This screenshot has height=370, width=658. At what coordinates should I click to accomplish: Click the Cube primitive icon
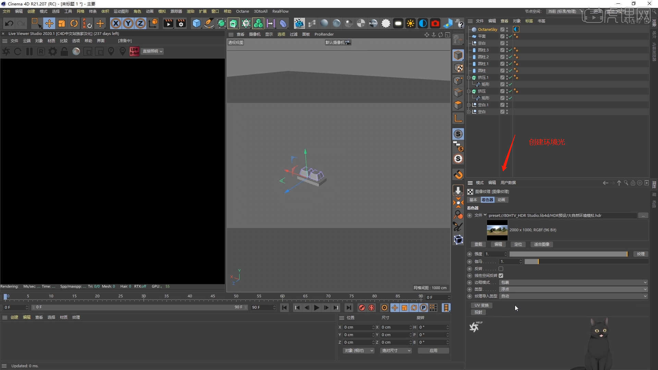(196, 23)
